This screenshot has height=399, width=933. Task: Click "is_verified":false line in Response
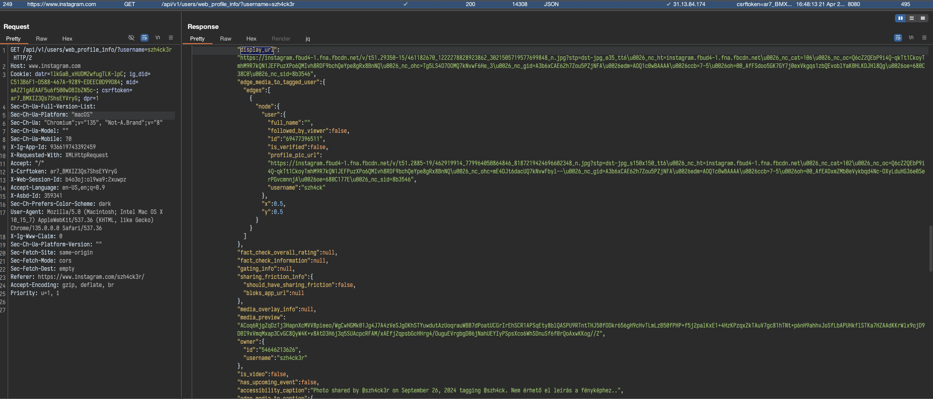(298, 147)
